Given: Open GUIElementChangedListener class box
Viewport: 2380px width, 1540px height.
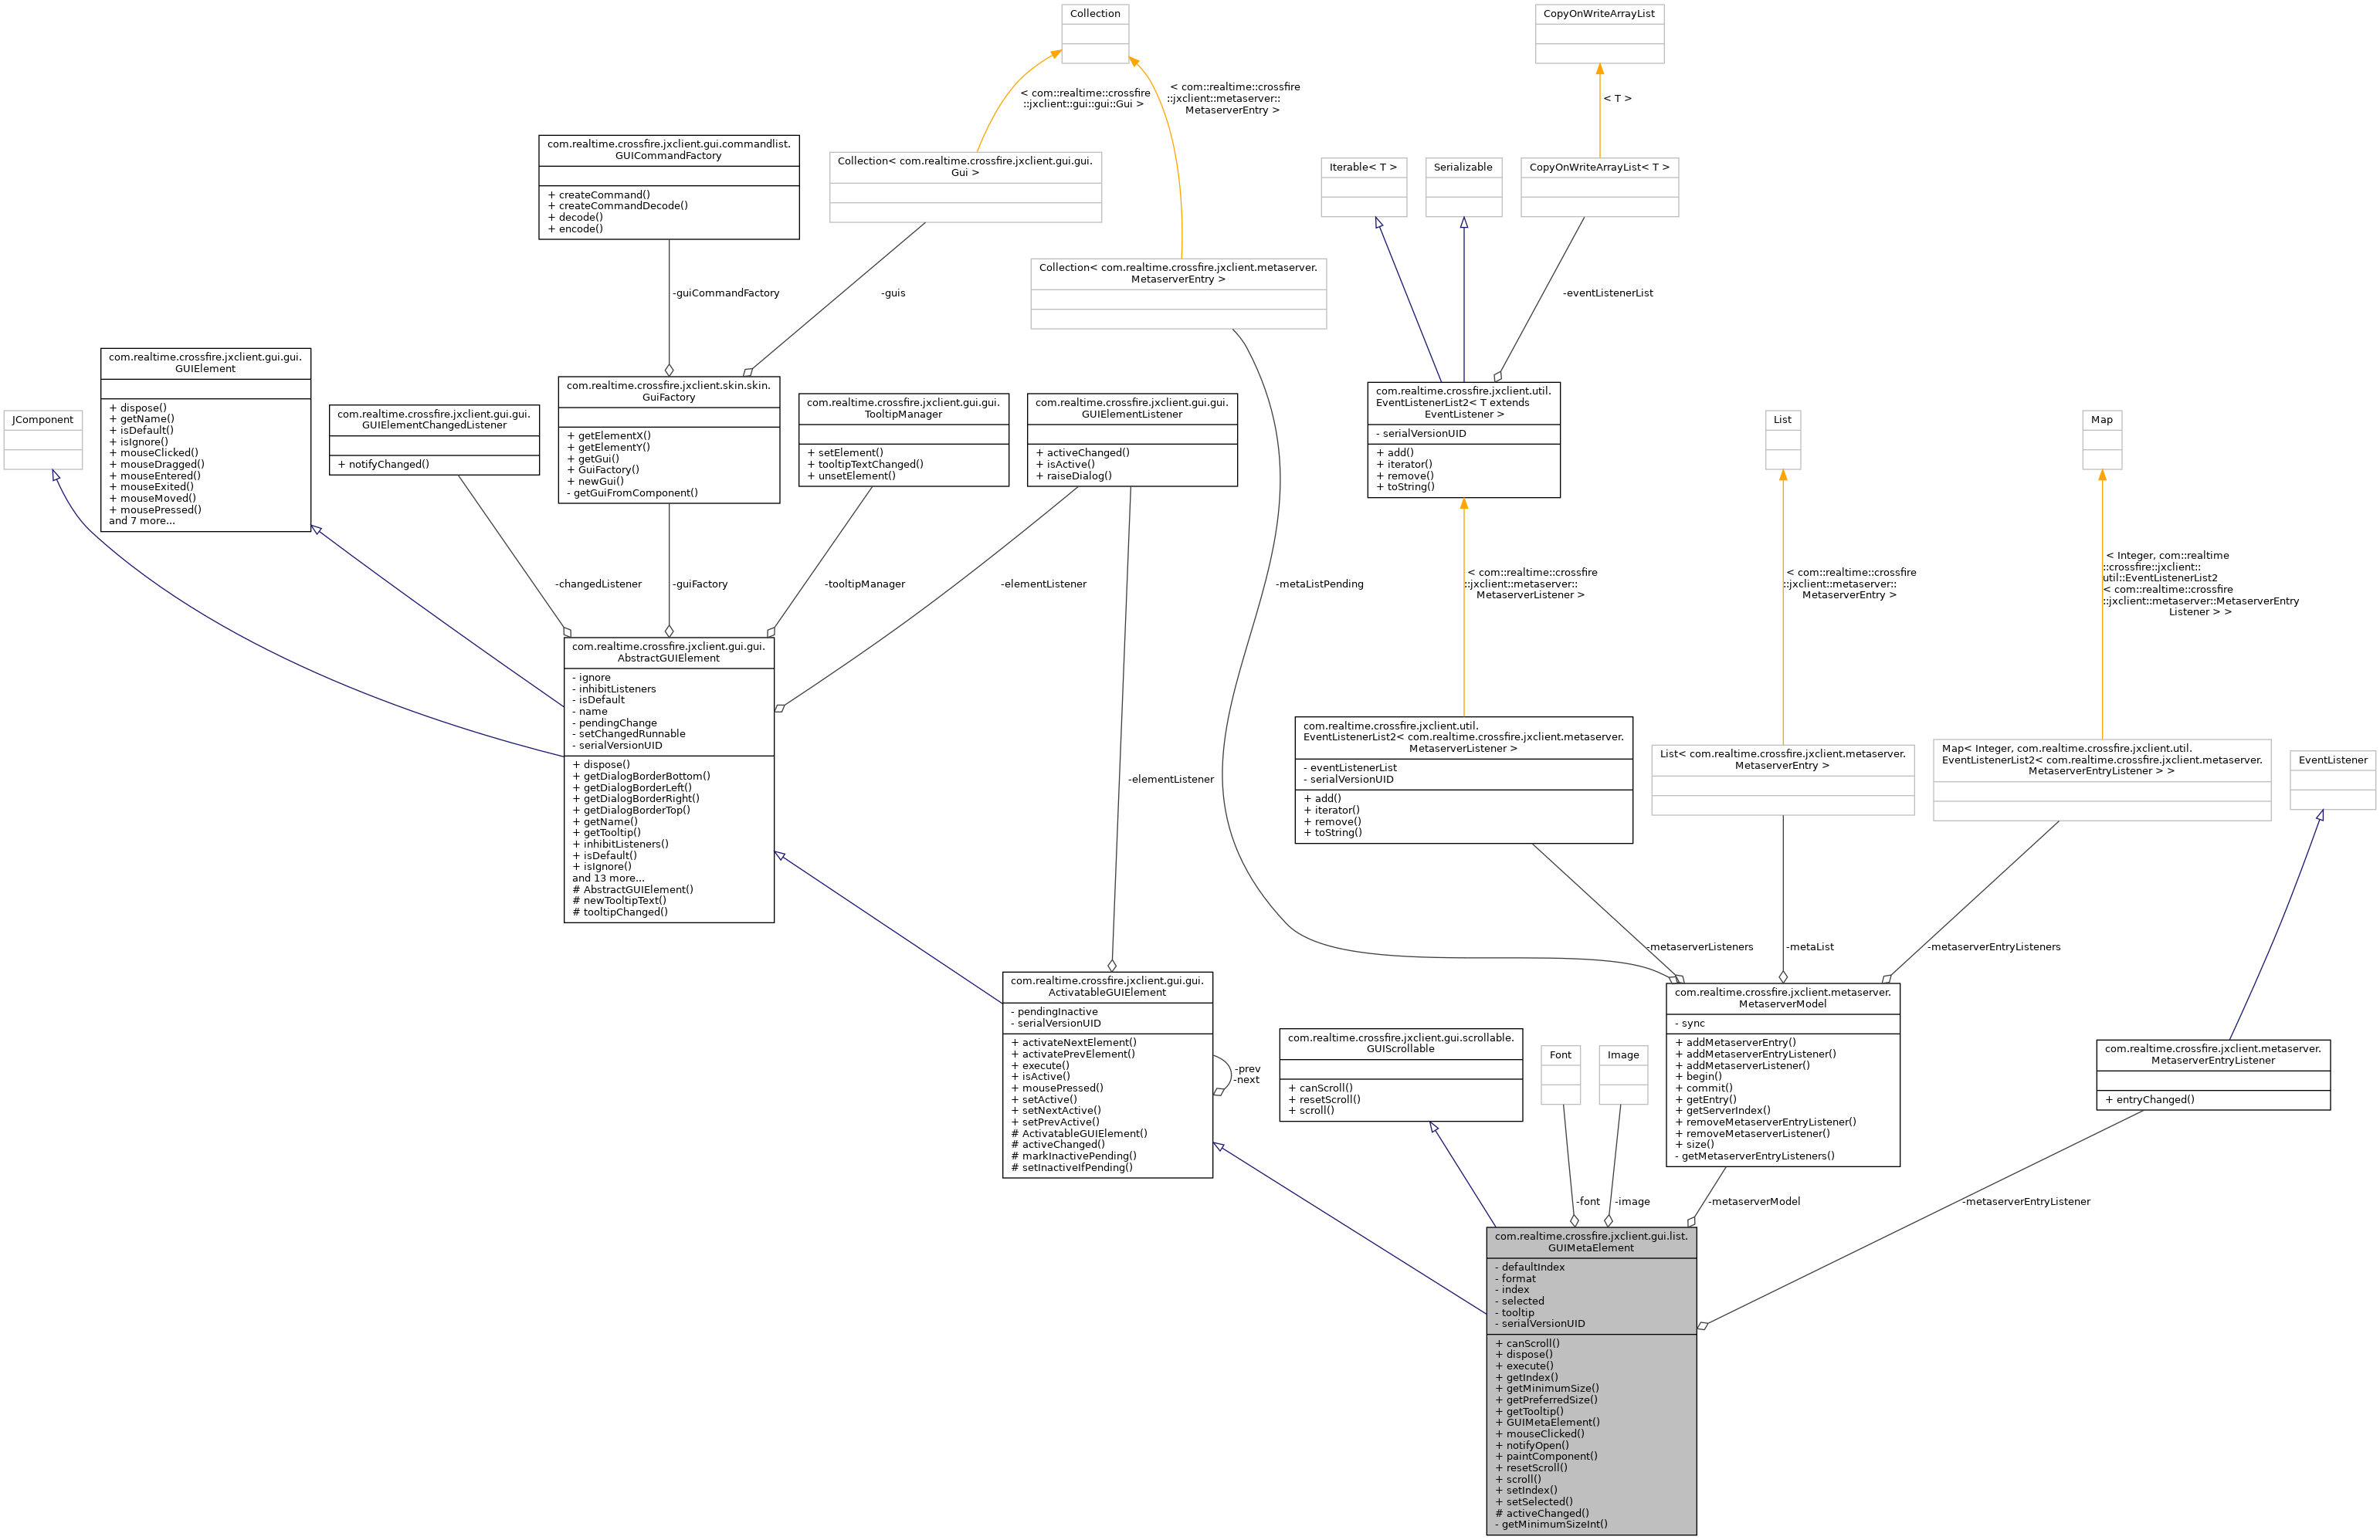Looking at the screenshot, I should [434, 440].
